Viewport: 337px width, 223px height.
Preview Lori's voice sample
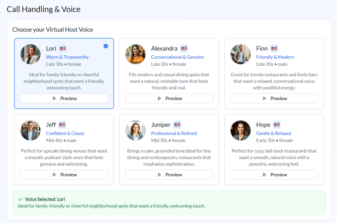64,98
